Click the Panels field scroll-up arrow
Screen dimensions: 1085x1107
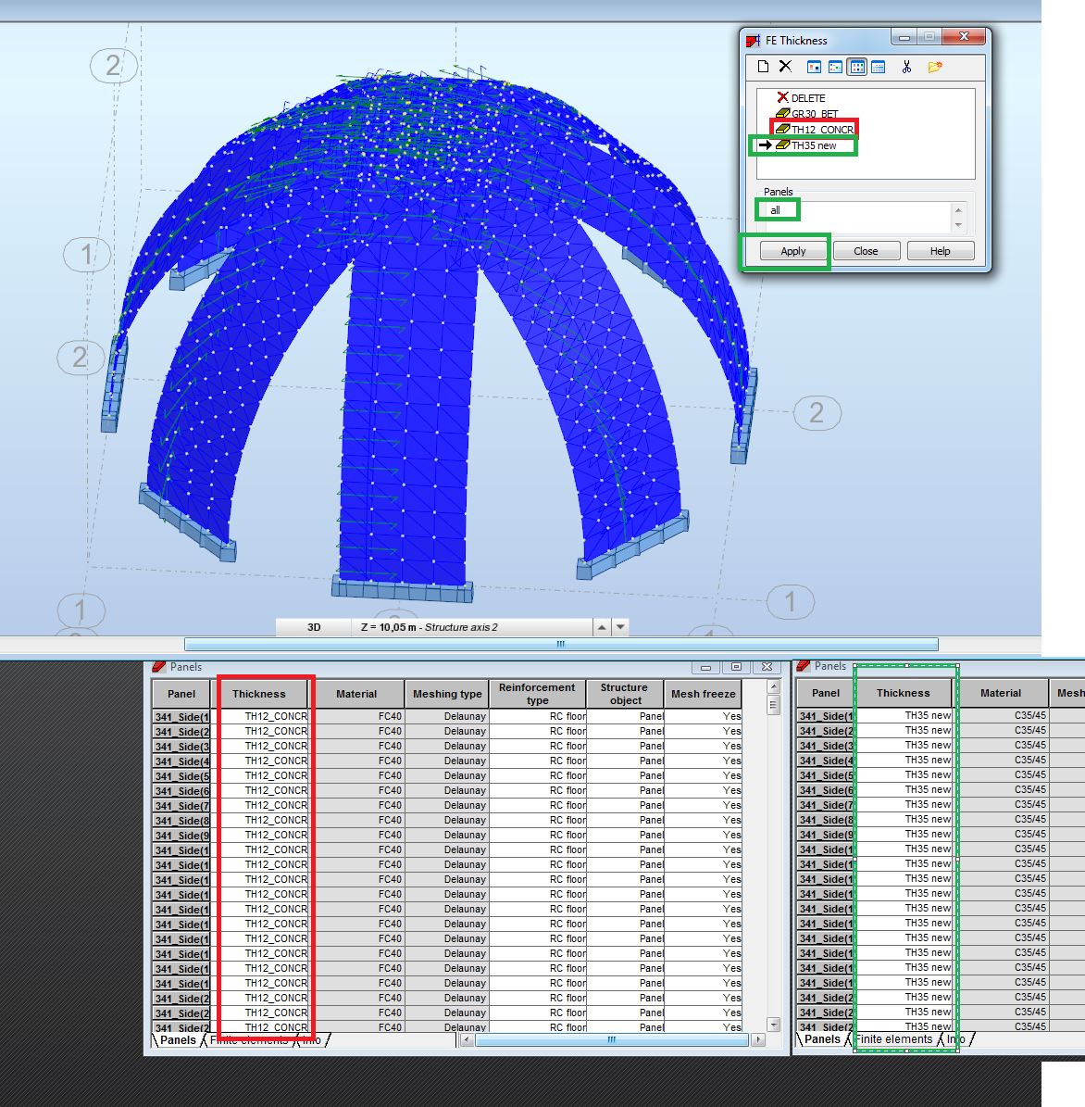957,209
